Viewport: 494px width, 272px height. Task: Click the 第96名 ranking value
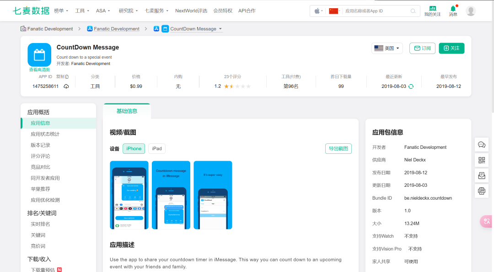pyautogui.click(x=291, y=87)
